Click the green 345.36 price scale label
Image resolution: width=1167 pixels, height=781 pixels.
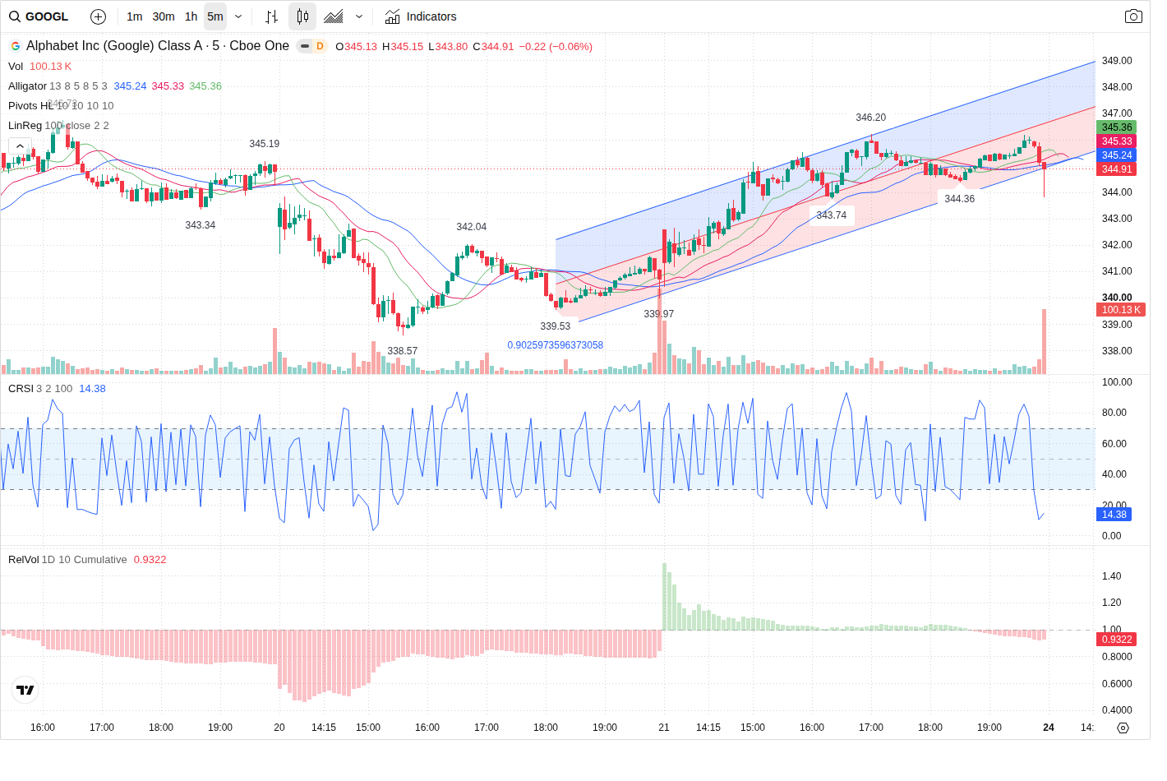tap(1116, 127)
